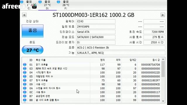Click the drive letter field D:
The image size is (187, 105).
[x=96, y=42]
